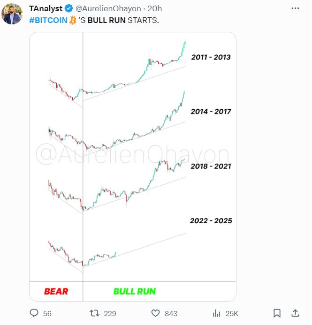
Task: Click the 20h timestamp link
Action: coord(155,8)
